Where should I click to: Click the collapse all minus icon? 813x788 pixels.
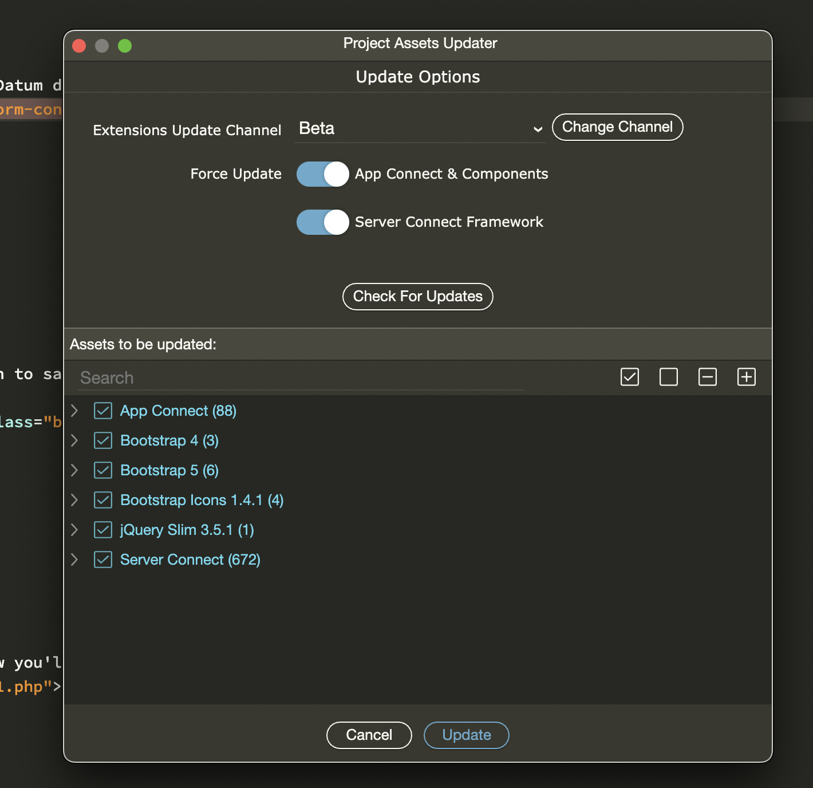pos(707,377)
